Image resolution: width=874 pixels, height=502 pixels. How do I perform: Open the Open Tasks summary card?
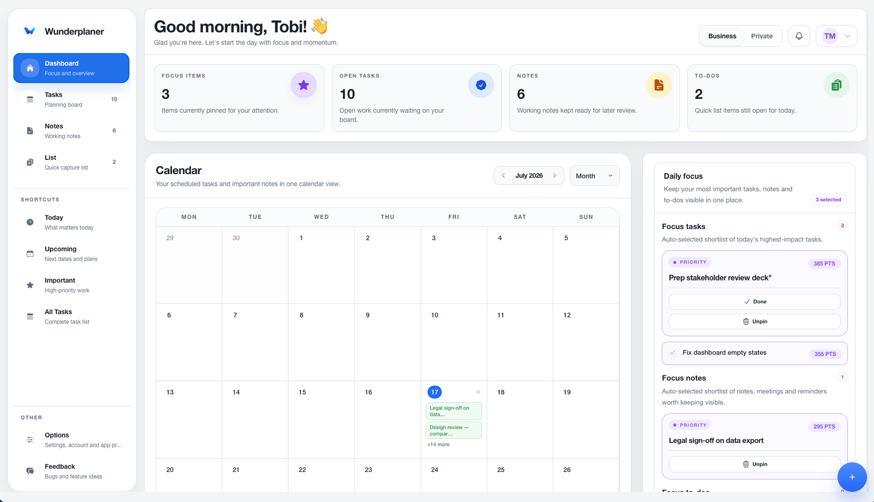(417, 98)
